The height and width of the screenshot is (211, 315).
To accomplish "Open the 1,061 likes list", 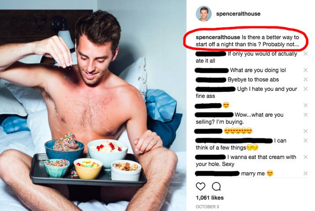I will 210,198.
